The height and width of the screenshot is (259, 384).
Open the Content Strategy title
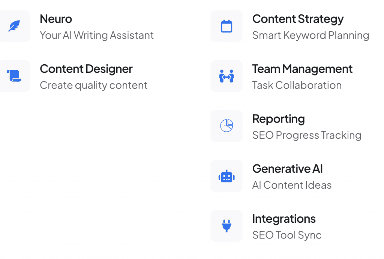(x=298, y=19)
